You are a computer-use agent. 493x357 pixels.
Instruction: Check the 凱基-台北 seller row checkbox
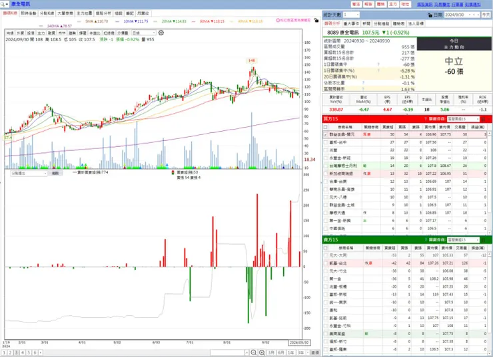(x=326, y=263)
